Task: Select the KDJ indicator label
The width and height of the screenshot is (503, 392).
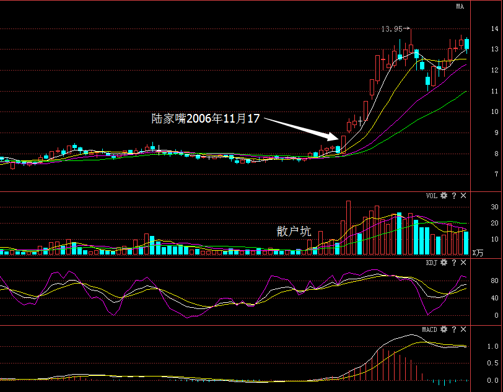Action: click(432, 263)
